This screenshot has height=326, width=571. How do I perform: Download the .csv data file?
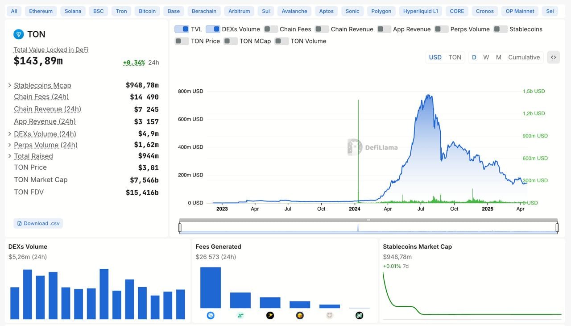click(38, 223)
